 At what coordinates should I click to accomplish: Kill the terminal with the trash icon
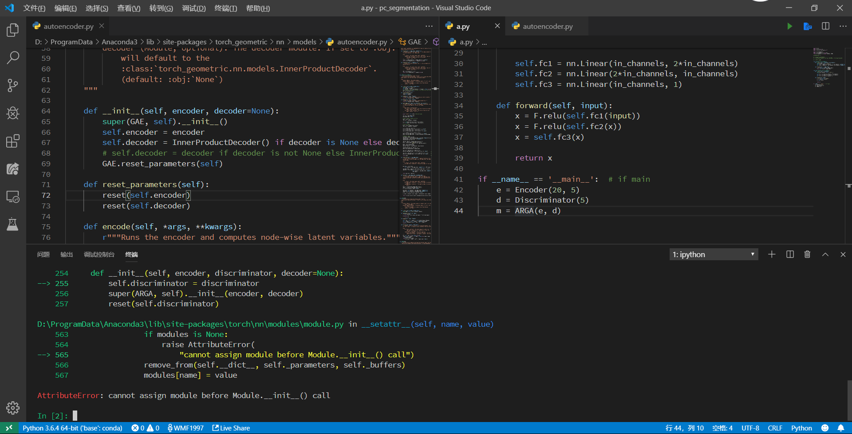point(807,254)
